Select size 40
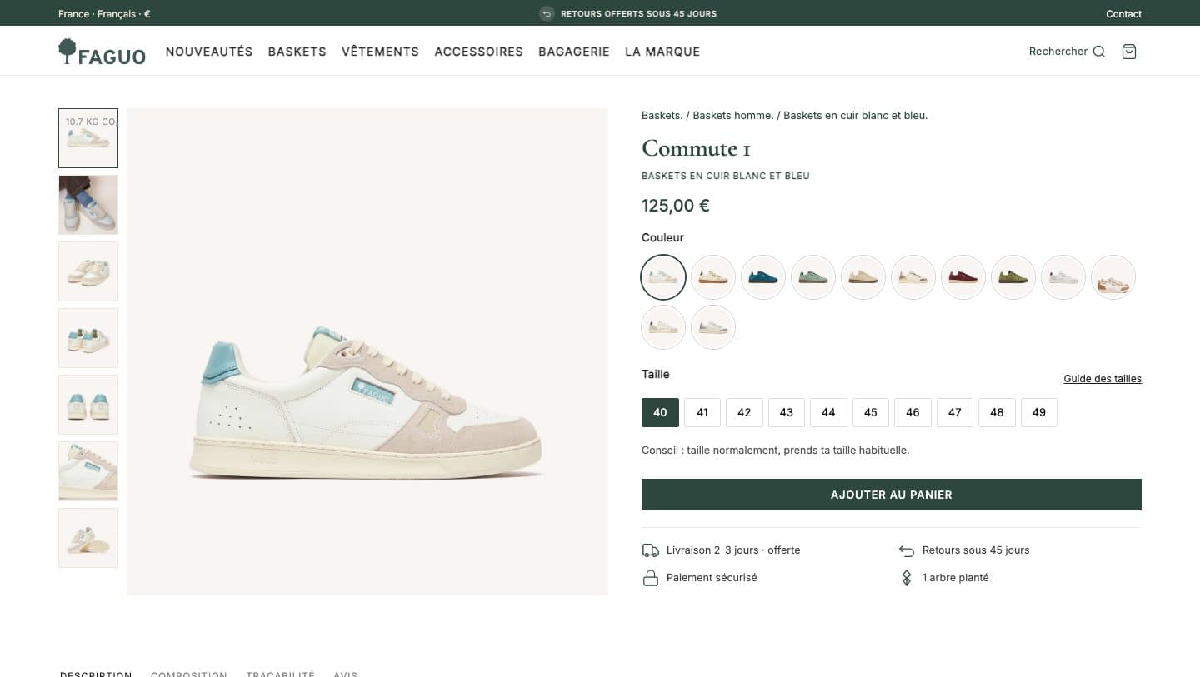The height and width of the screenshot is (677, 1200). (x=660, y=412)
